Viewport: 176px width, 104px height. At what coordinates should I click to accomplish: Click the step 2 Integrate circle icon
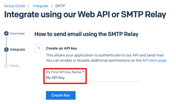[6, 50]
